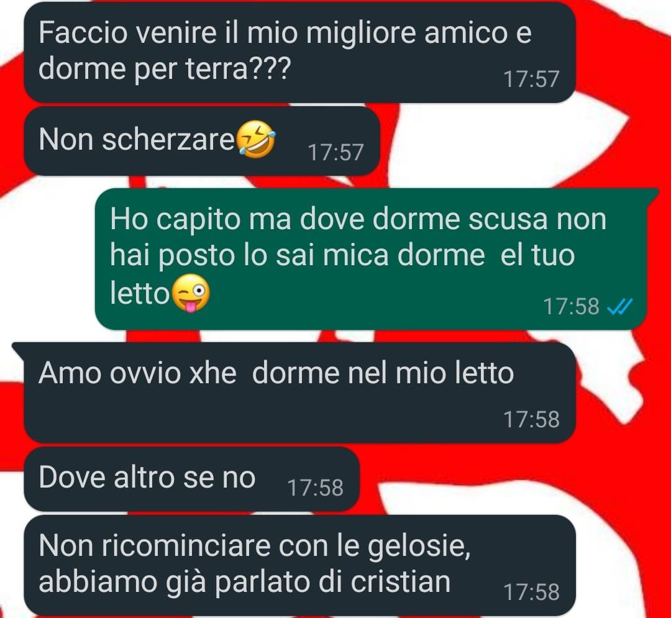This screenshot has height=618, width=671.
Task: Tap the word 'gelosie,' in the bottom message
Action: pos(419,547)
